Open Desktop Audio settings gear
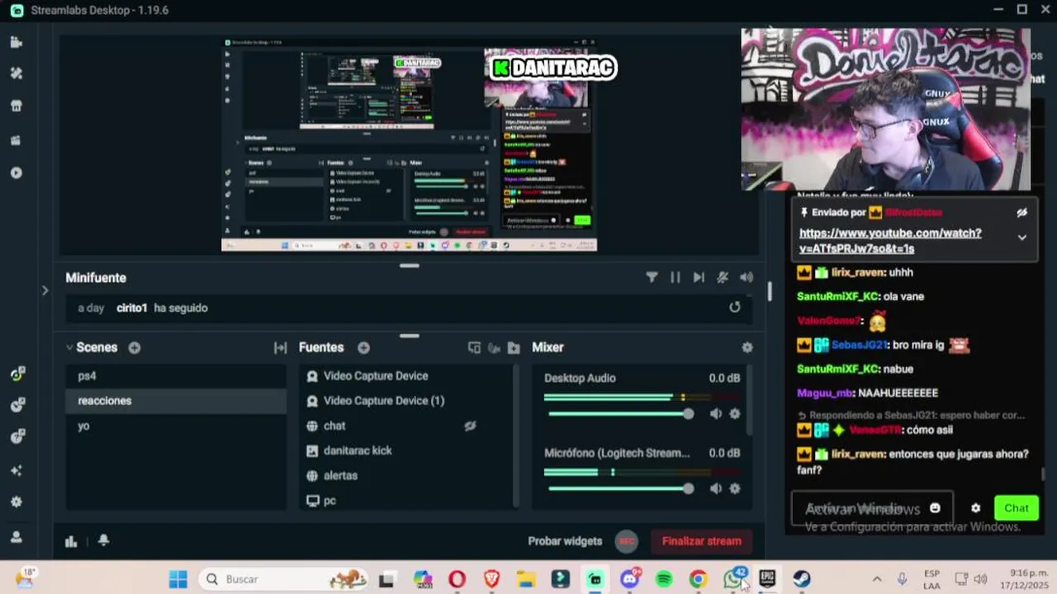The height and width of the screenshot is (594, 1057). pyautogui.click(x=735, y=413)
